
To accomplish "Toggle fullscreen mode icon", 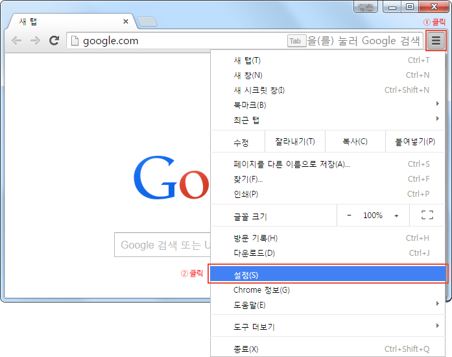I will [x=427, y=215].
